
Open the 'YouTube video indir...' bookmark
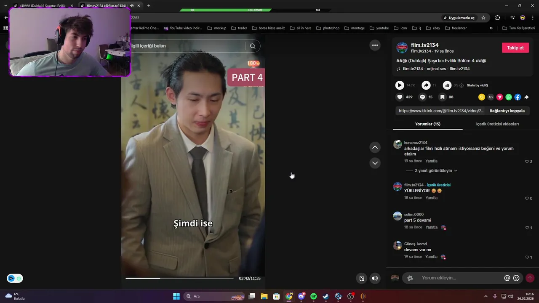point(183,28)
